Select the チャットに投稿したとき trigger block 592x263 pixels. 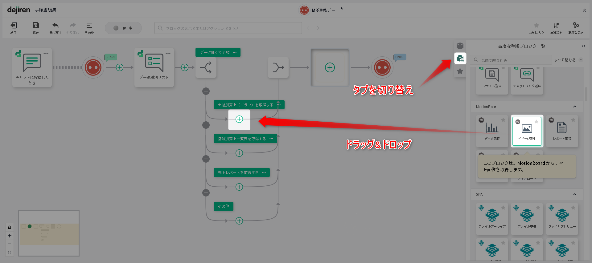pos(32,67)
